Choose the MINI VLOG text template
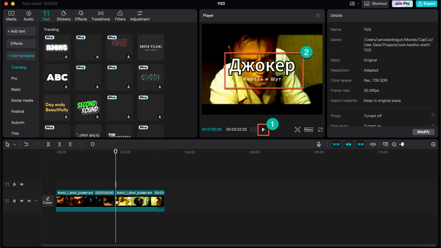The width and height of the screenshot is (441, 248). [150, 47]
